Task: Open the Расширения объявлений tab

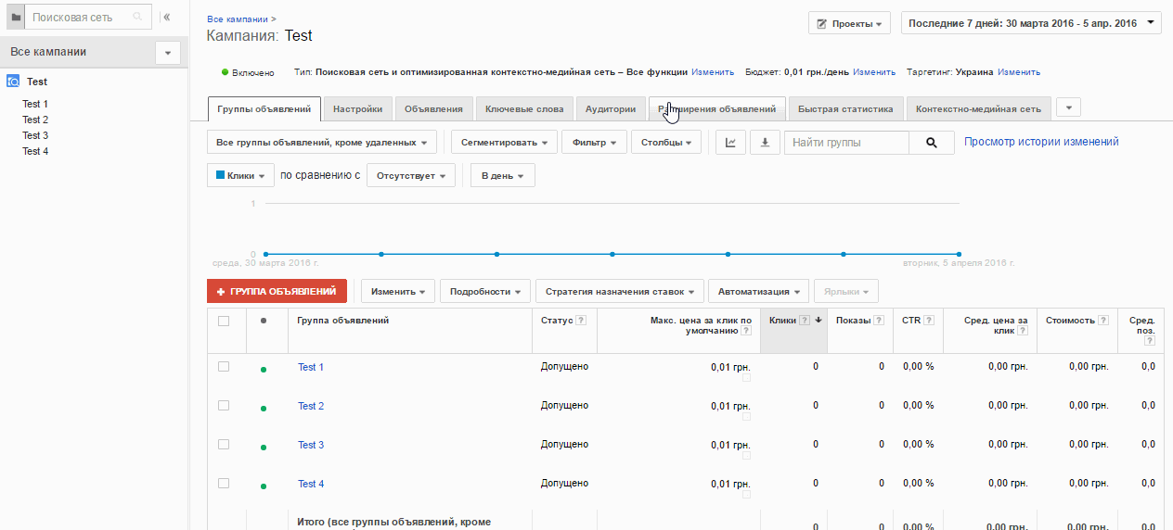Action: [716, 109]
